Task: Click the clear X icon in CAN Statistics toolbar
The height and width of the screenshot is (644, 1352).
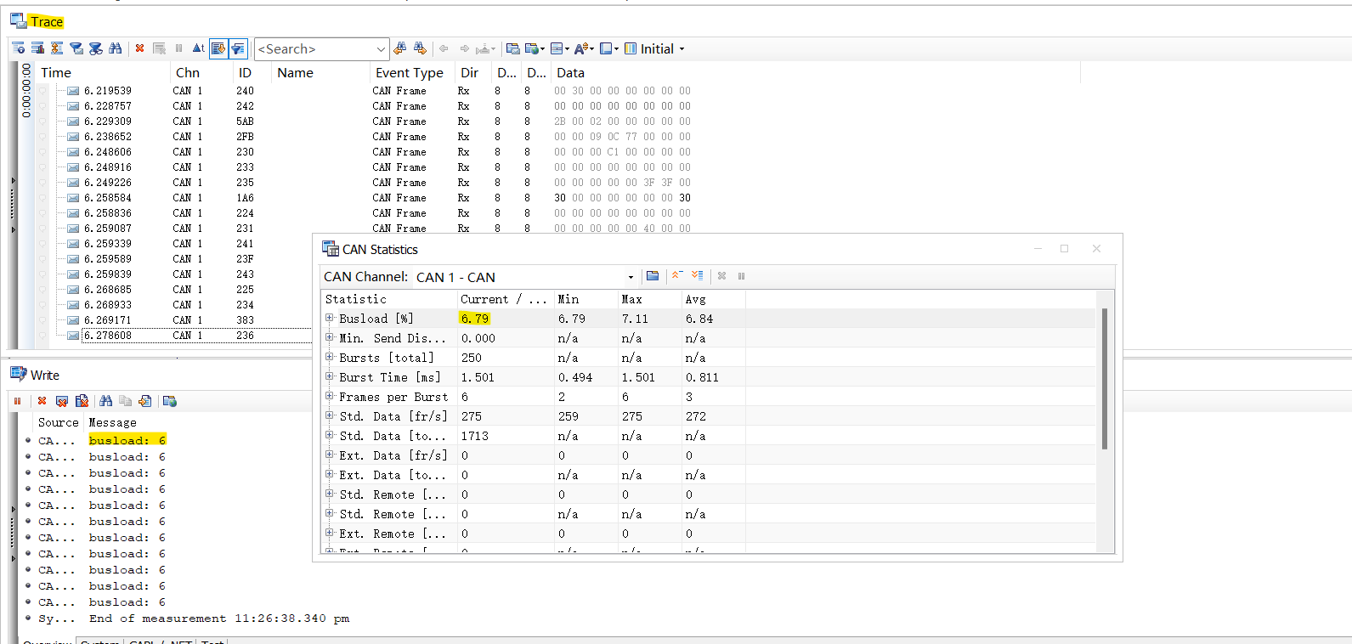Action: point(721,276)
